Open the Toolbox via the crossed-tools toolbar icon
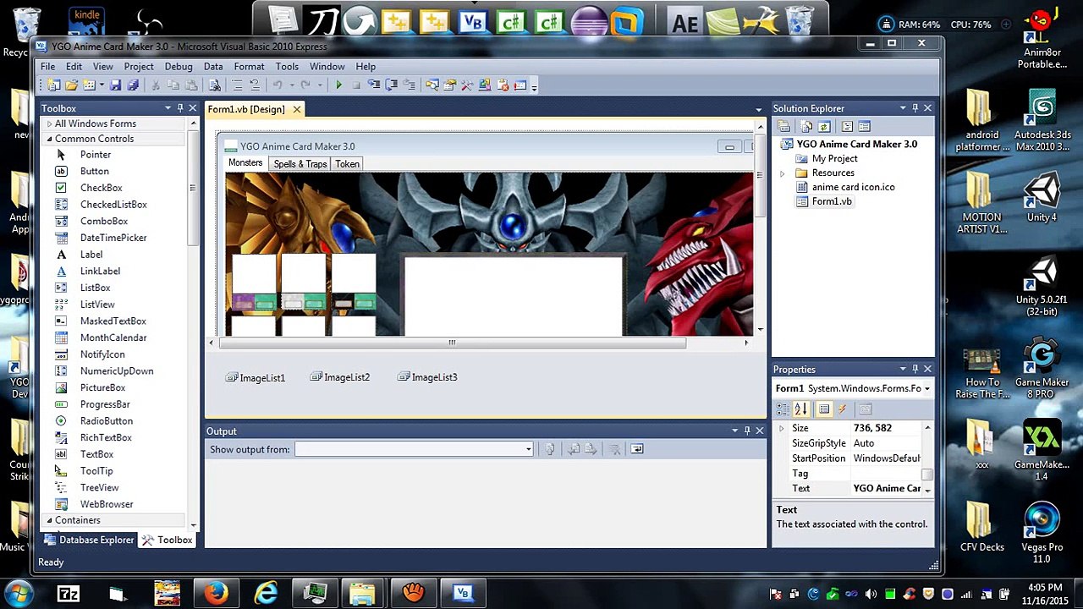Viewport: 1083px width, 609px height. coord(466,85)
